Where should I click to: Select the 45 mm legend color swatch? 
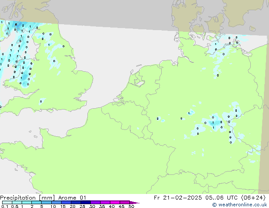click(x=125, y=202)
